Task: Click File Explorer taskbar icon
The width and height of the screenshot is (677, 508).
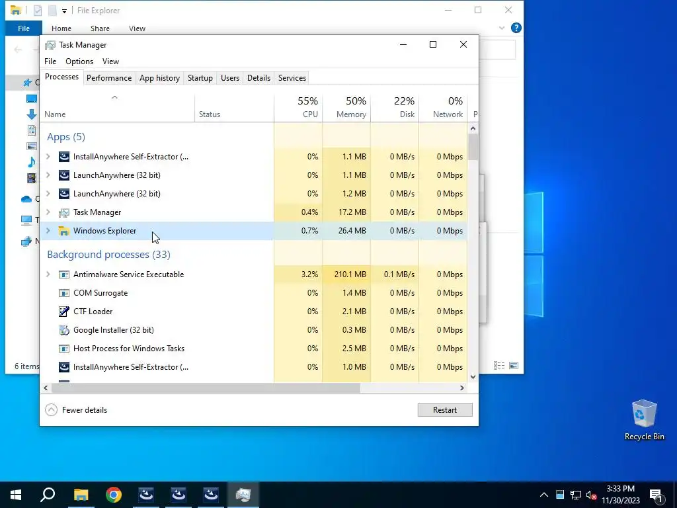Action: click(x=81, y=495)
